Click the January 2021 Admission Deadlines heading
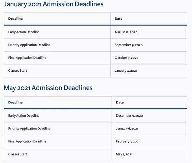 click(53, 4)
